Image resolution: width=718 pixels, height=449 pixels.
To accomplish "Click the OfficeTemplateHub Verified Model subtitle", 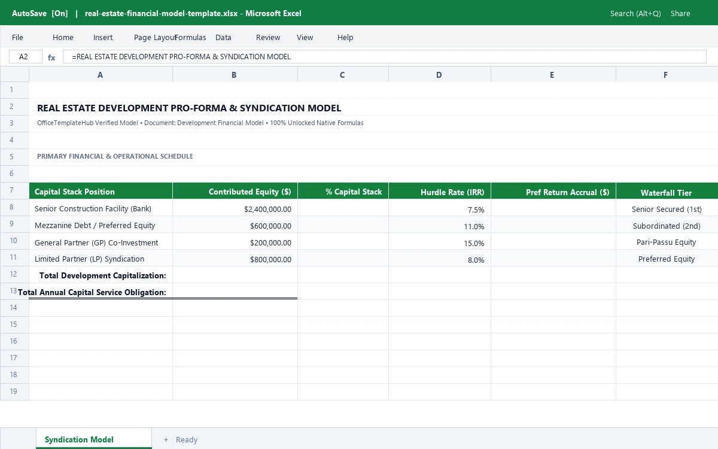I will [x=200, y=123].
